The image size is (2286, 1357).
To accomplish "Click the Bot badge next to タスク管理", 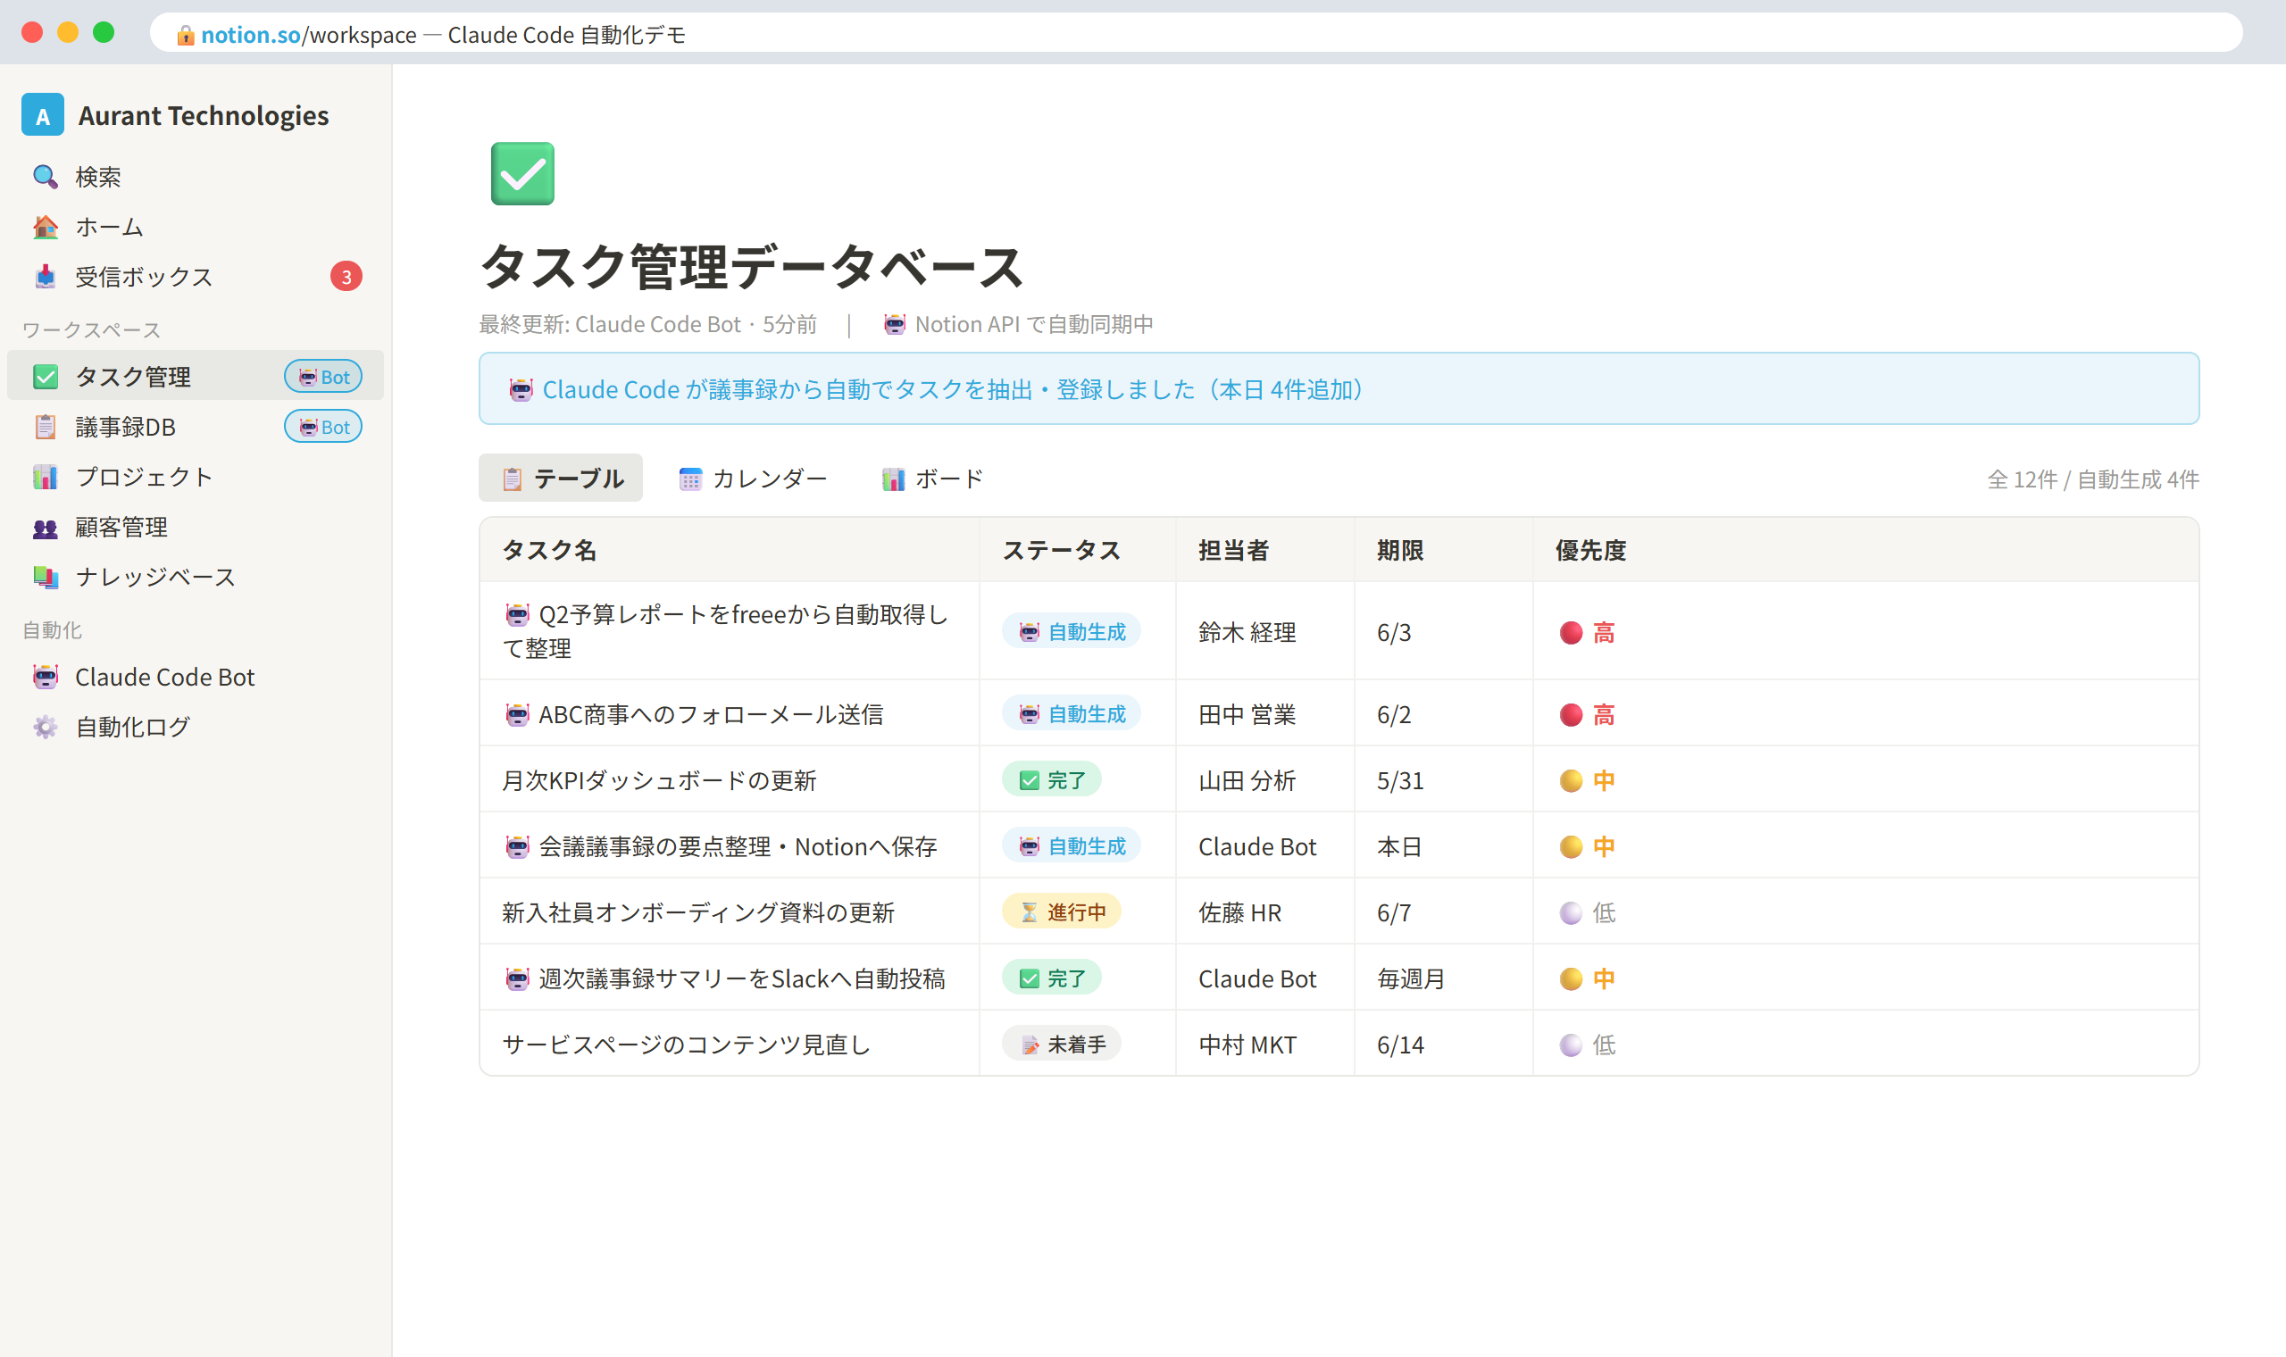I will tap(322, 377).
